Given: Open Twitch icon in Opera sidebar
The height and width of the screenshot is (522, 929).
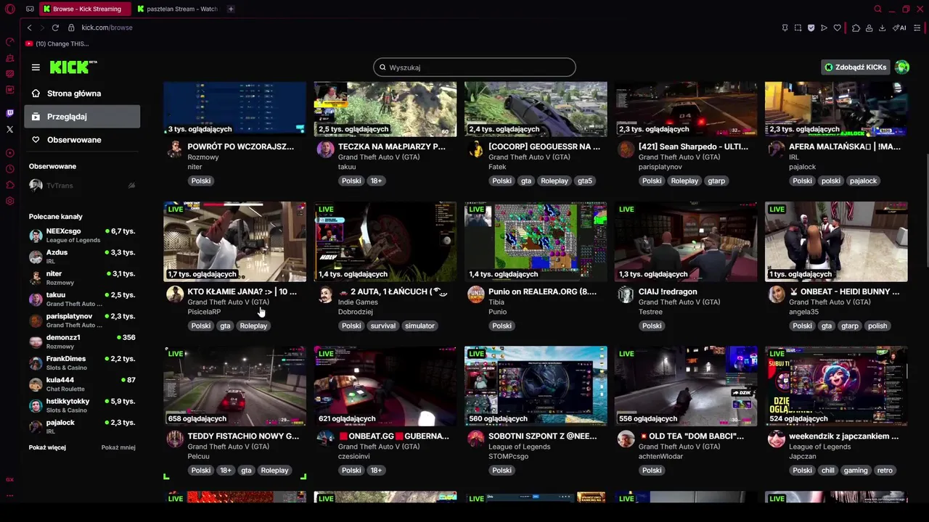Looking at the screenshot, I should tap(9, 113).
